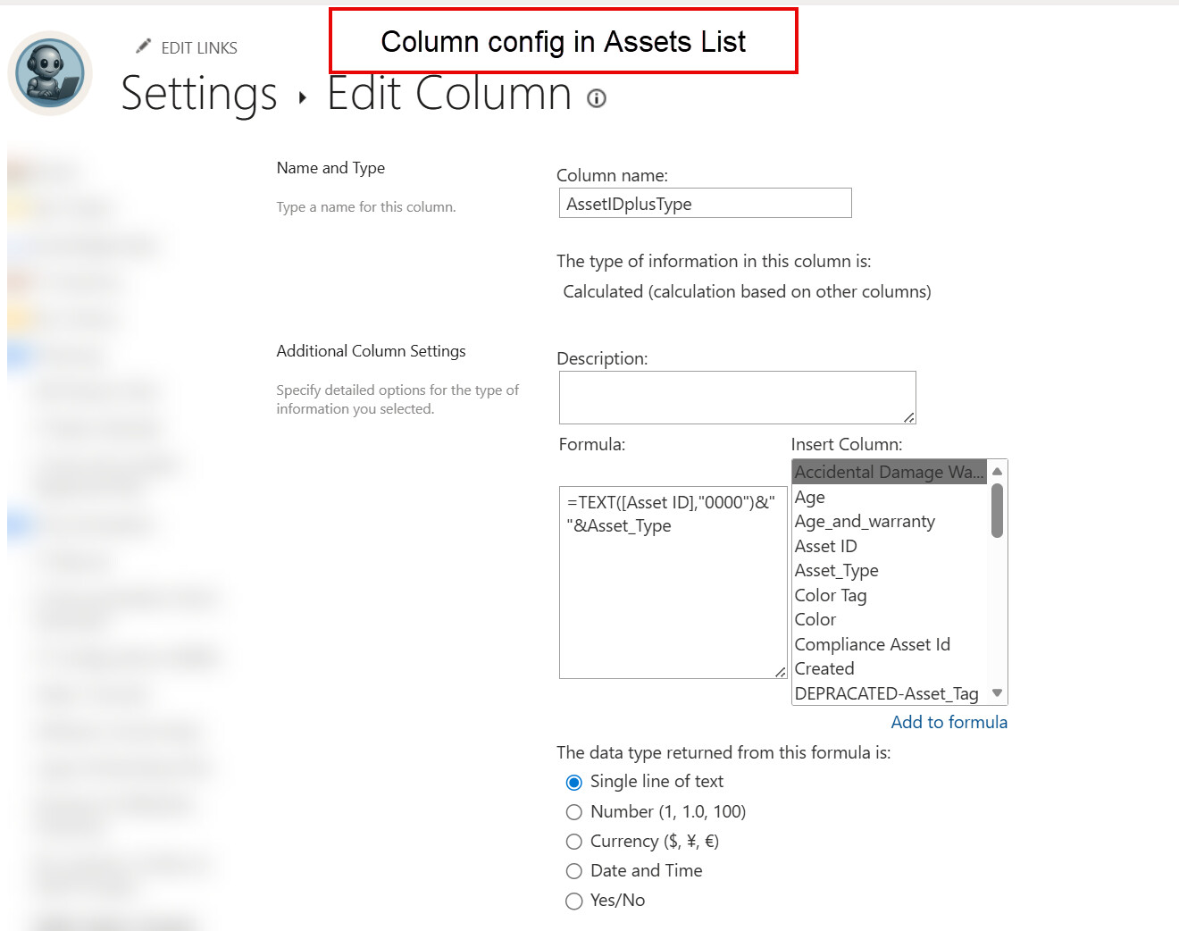The image size is (1179, 931).
Task: Click the info icon beside Edit Column
Action: (x=597, y=98)
